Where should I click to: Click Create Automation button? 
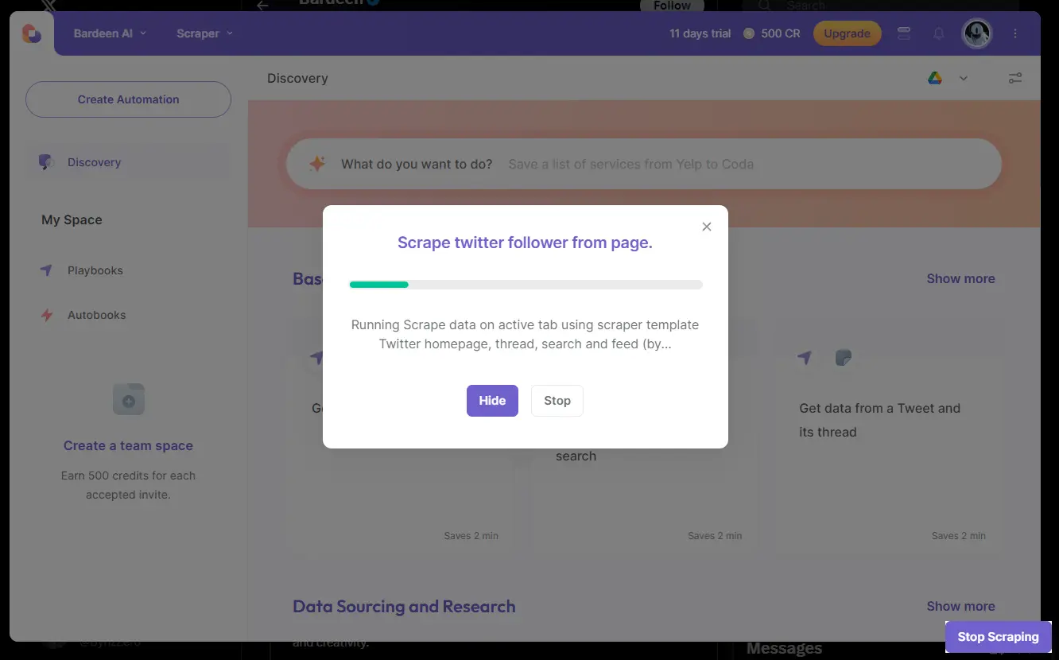128,99
